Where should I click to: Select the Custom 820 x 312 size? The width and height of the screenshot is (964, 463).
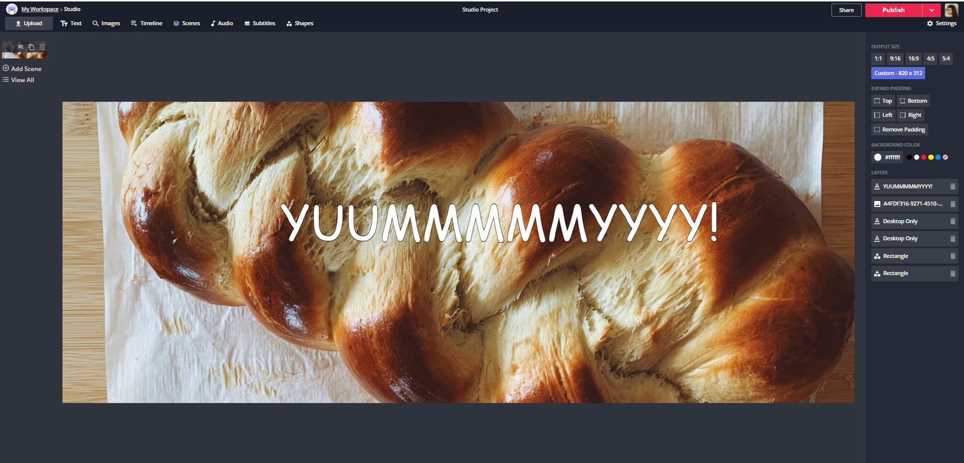[898, 73]
